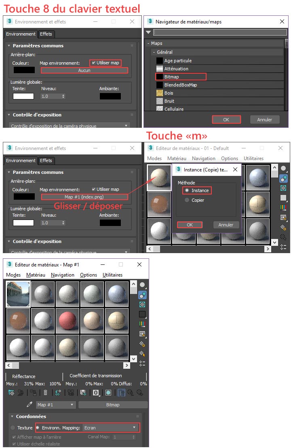Screen dimensions: 291x448
Task: Collapse the Coordonnées rollout
Action: click(x=12, y=416)
